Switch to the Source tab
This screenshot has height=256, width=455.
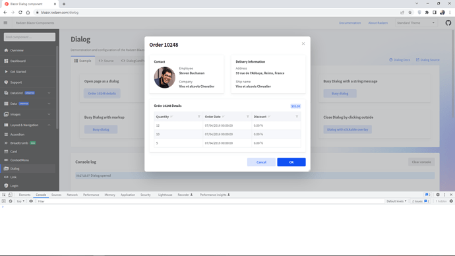[x=106, y=61]
